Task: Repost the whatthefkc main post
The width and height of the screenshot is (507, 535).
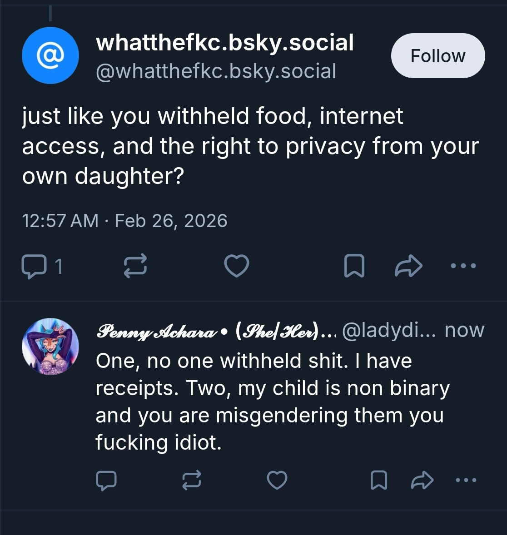Action: tap(135, 266)
